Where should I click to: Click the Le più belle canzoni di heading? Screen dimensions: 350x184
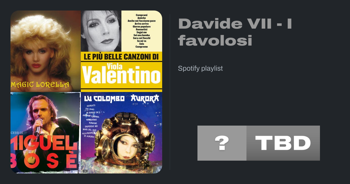point(121,56)
